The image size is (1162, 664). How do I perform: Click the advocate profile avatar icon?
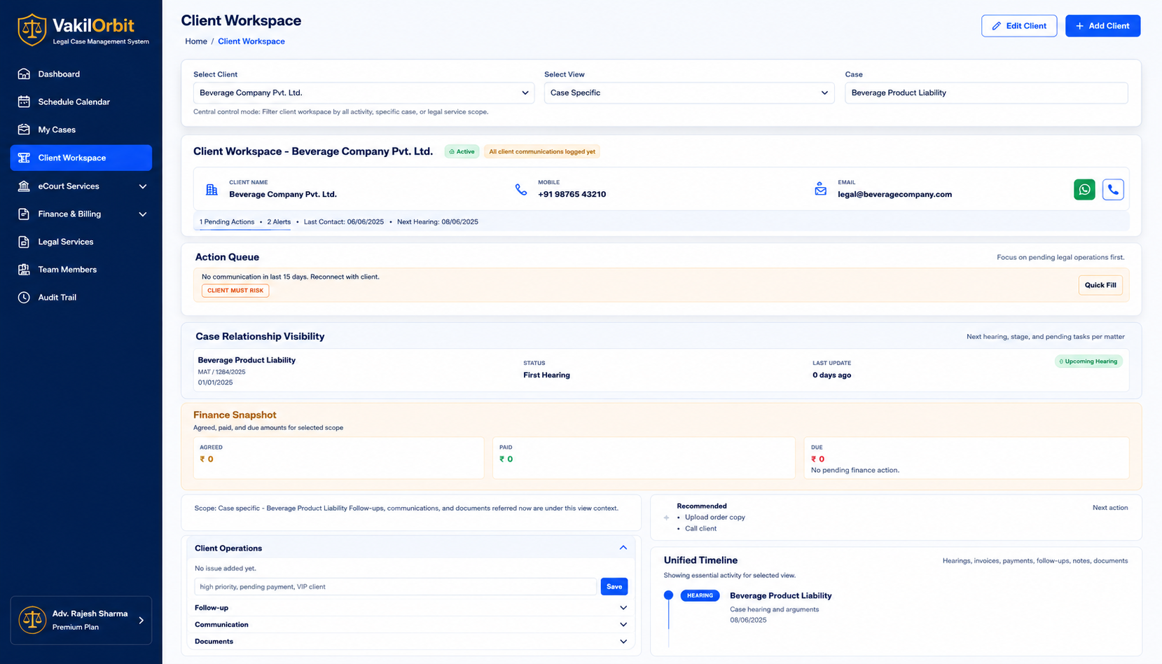pos(32,620)
